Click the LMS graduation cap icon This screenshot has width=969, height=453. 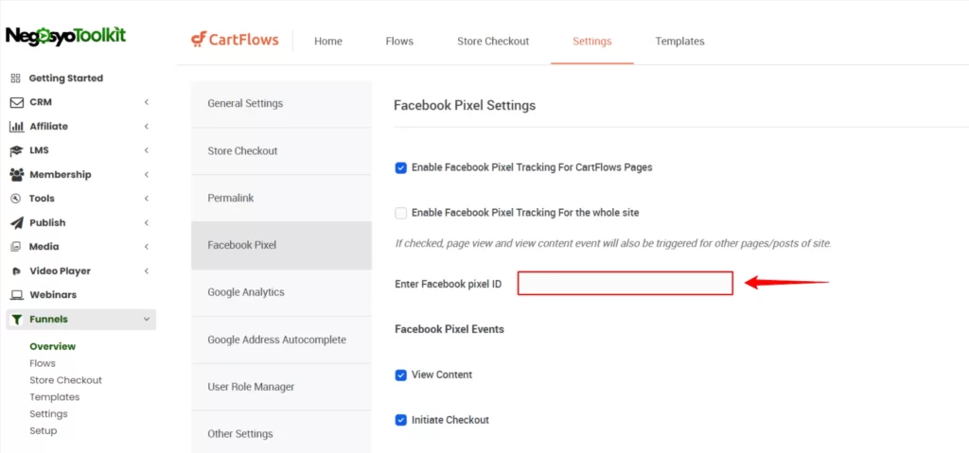tap(17, 150)
